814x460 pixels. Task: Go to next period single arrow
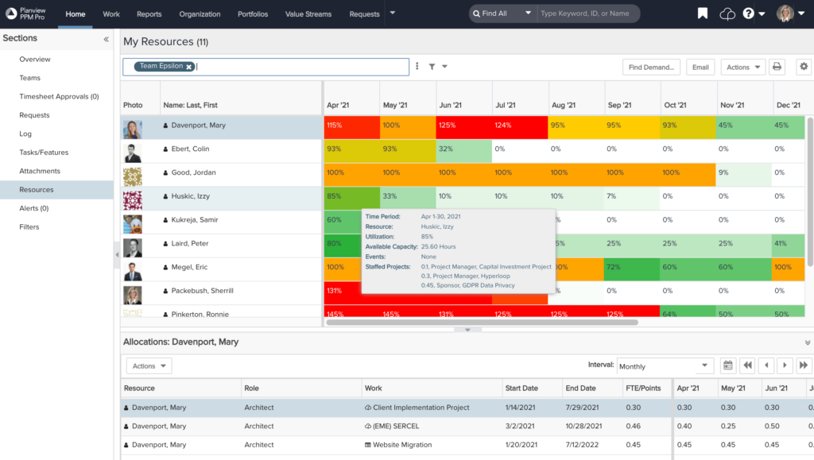(785, 365)
